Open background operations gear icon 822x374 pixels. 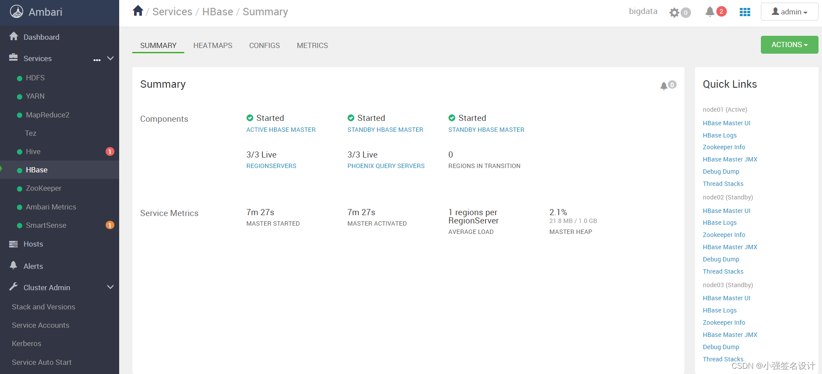[x=674, y=13]
